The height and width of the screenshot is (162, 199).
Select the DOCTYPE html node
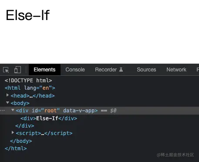28,81
